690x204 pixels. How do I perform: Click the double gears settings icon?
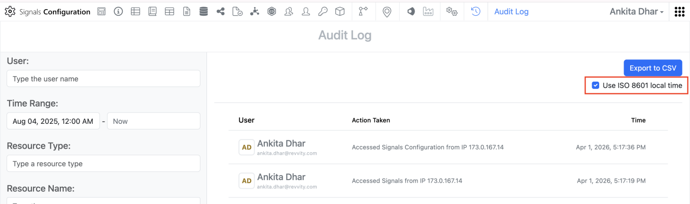[452, 12]
